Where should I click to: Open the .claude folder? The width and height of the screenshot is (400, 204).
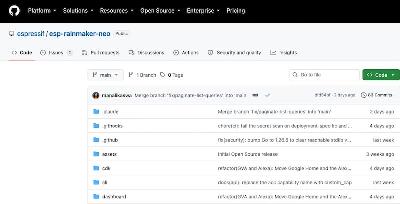pyautogui.click(x=110, y=112)
